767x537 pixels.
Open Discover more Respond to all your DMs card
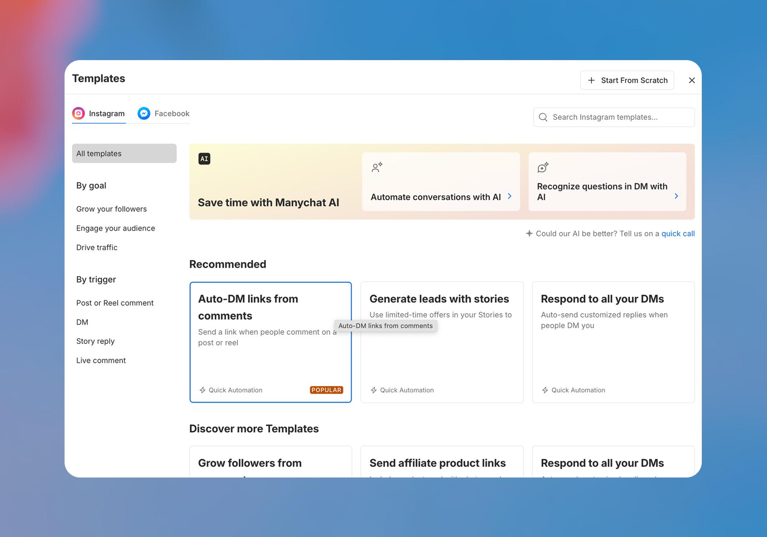614,462
